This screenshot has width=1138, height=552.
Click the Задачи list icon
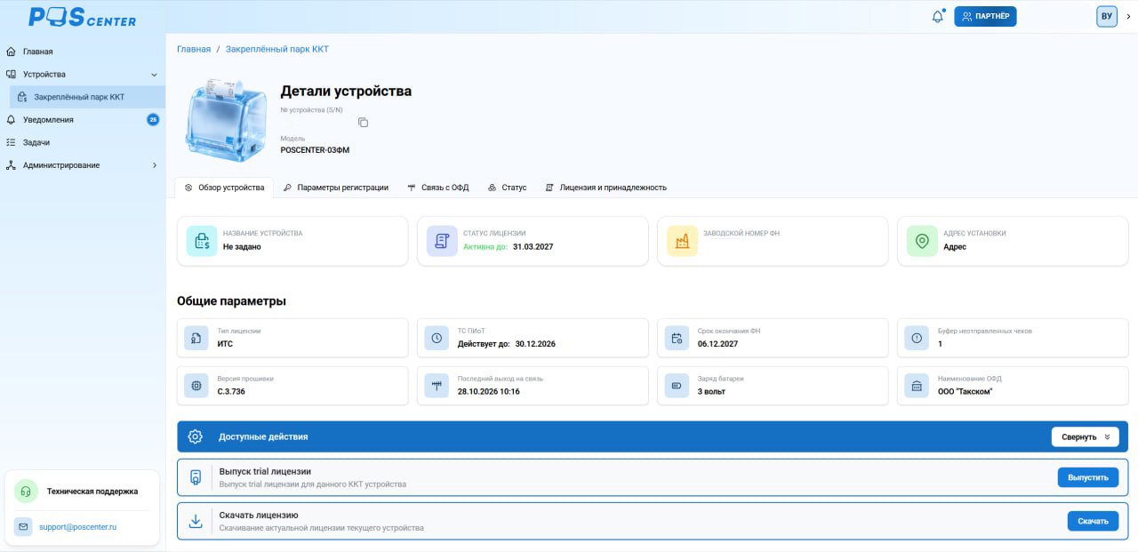[x=11, y=142]
